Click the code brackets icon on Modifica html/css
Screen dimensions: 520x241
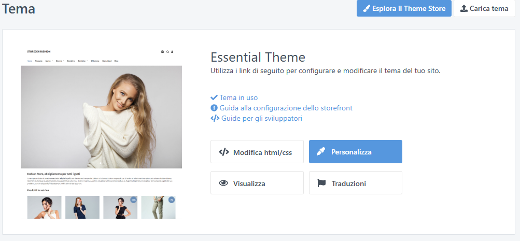224,152
